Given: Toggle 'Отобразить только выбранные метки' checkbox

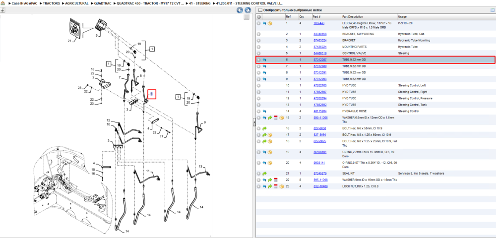Looking at the screenshot, I should coord(260,10).
